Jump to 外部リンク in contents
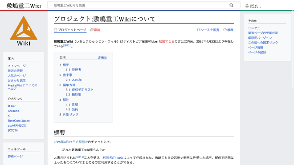The width and height of the screenshot is (294, 165). (70, 114)
